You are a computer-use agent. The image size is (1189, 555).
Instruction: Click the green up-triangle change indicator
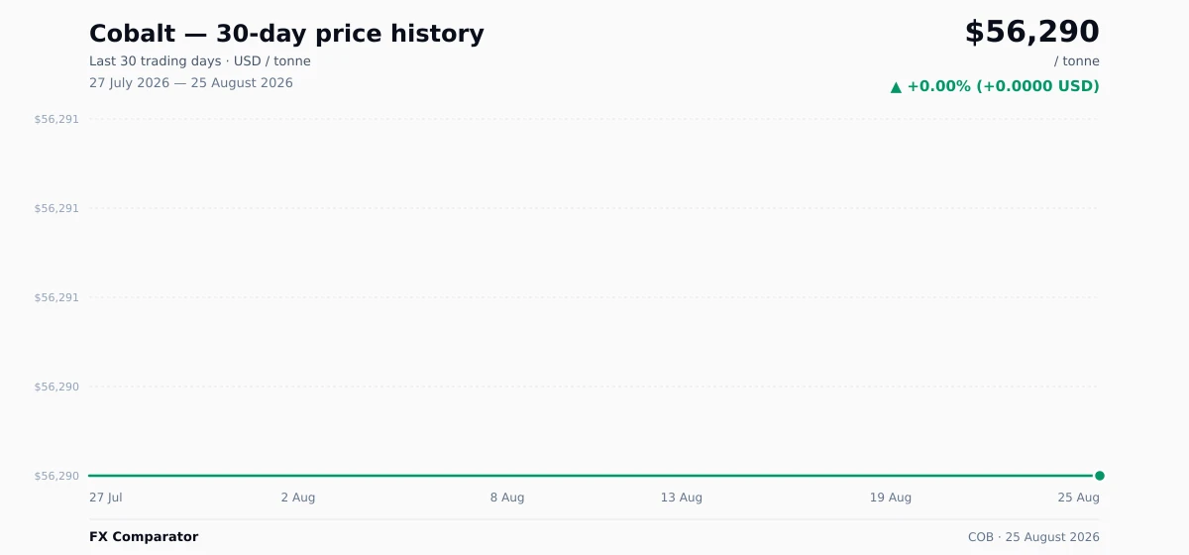click(x=896, y=86)
